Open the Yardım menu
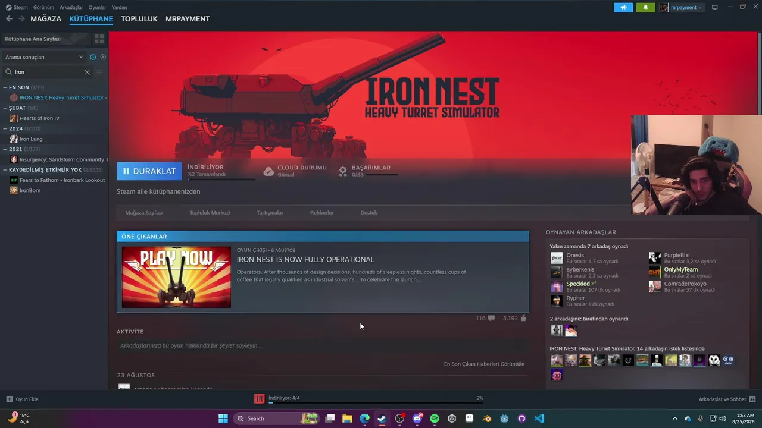This screenshot has height=428, width=762. (x=119, y=7)
